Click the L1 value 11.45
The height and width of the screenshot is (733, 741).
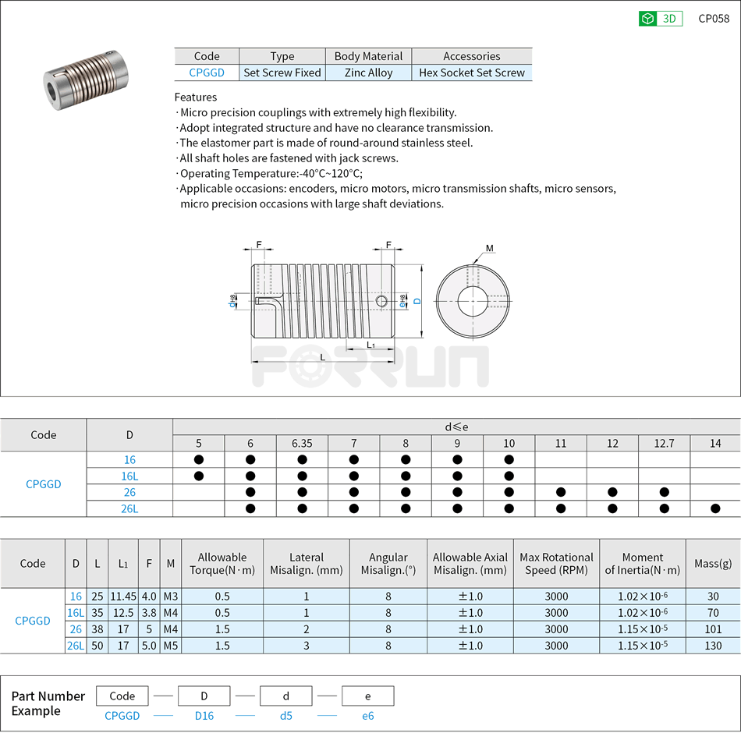coord(123,597)
